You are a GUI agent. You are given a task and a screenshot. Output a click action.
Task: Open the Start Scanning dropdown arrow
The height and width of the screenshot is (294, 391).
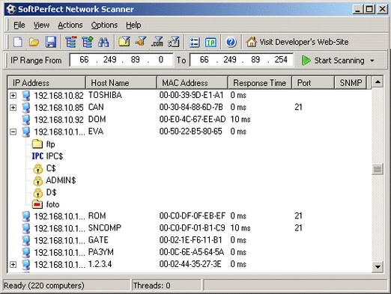click(372, 61)
